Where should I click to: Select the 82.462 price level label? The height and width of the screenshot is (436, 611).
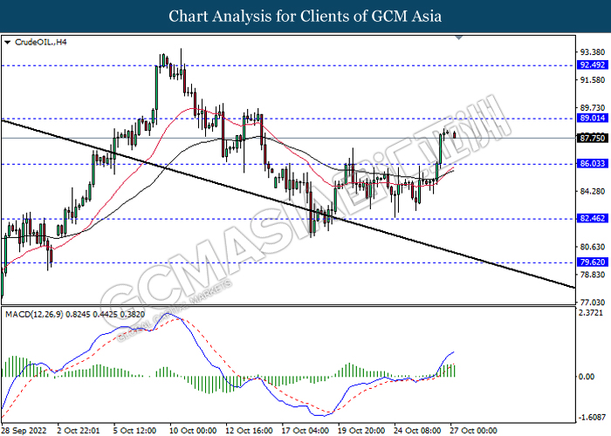point(592,218)
